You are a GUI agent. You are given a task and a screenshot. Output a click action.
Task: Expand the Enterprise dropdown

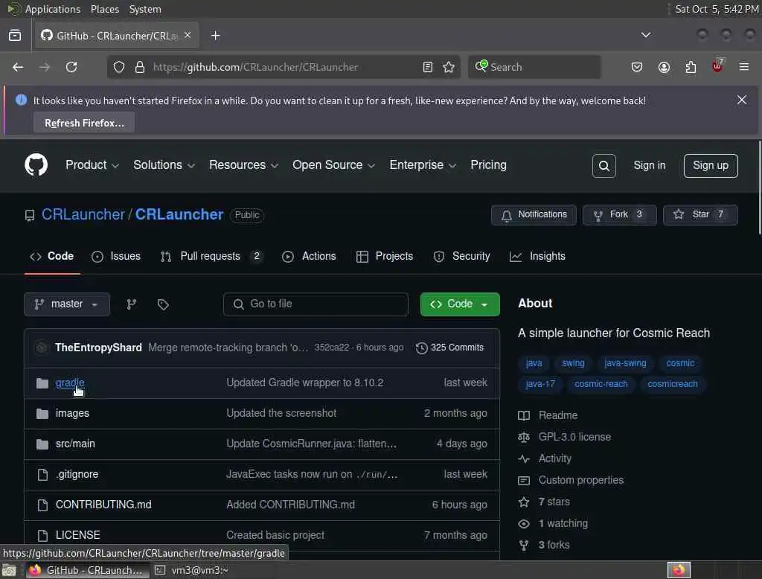pos(423,165)
